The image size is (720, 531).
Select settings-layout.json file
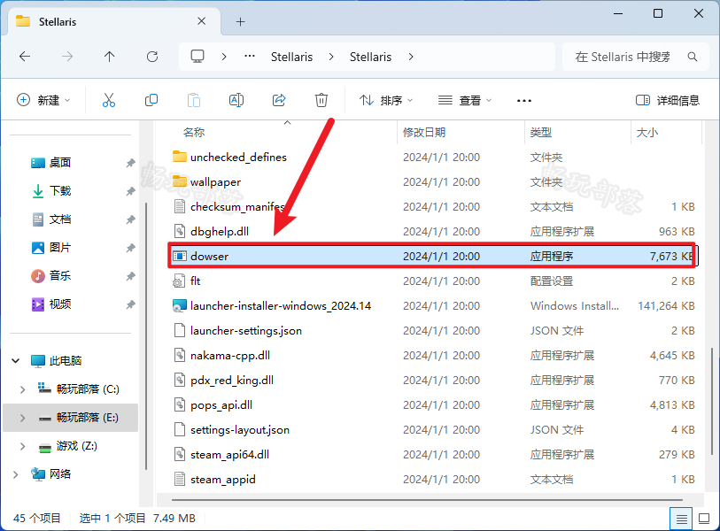(240, 429)
